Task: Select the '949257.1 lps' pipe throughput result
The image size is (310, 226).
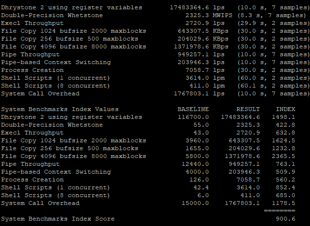Action: 201,54
